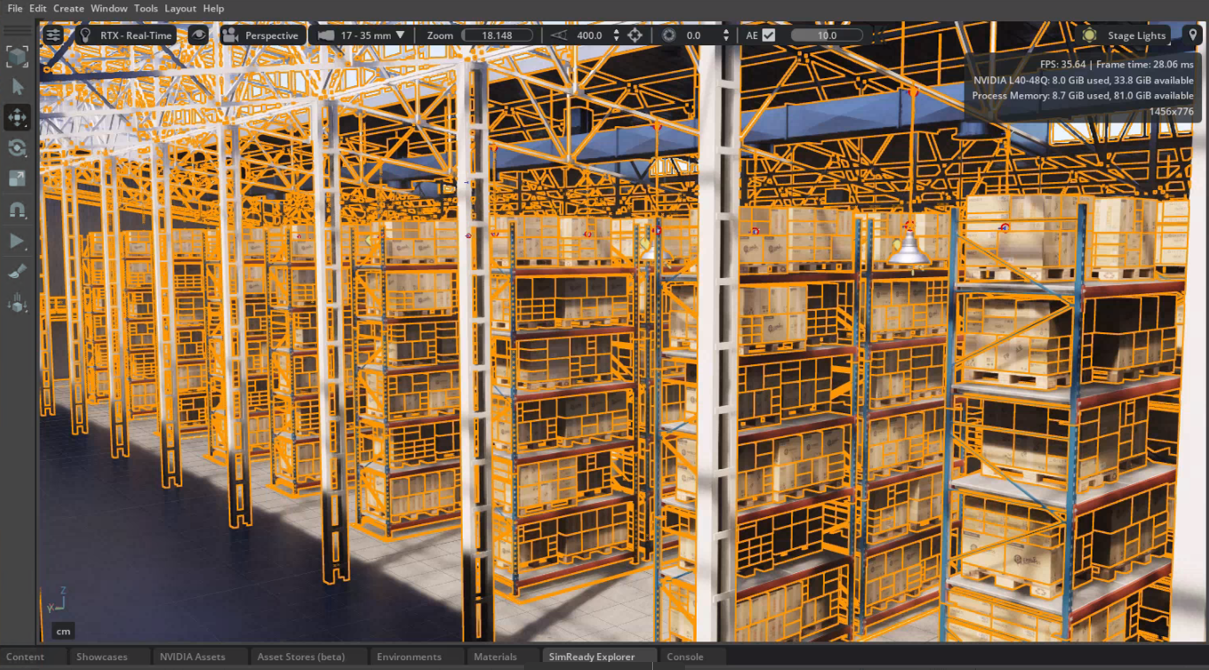Open the Stage Lights lighting menu

[x=1124, y=35]
